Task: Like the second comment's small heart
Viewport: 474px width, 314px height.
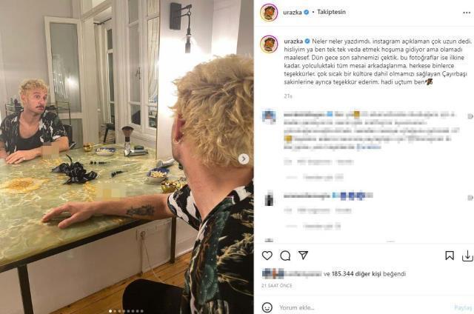Action: coord(470,198)
